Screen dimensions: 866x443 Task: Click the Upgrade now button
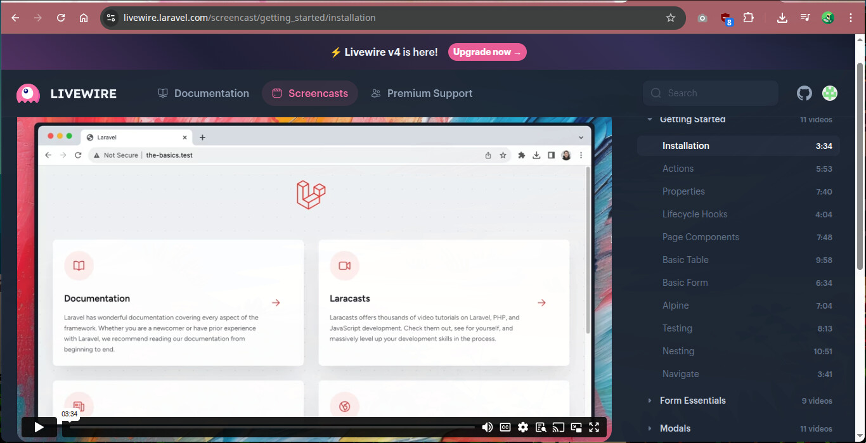[x=487, y=52]
